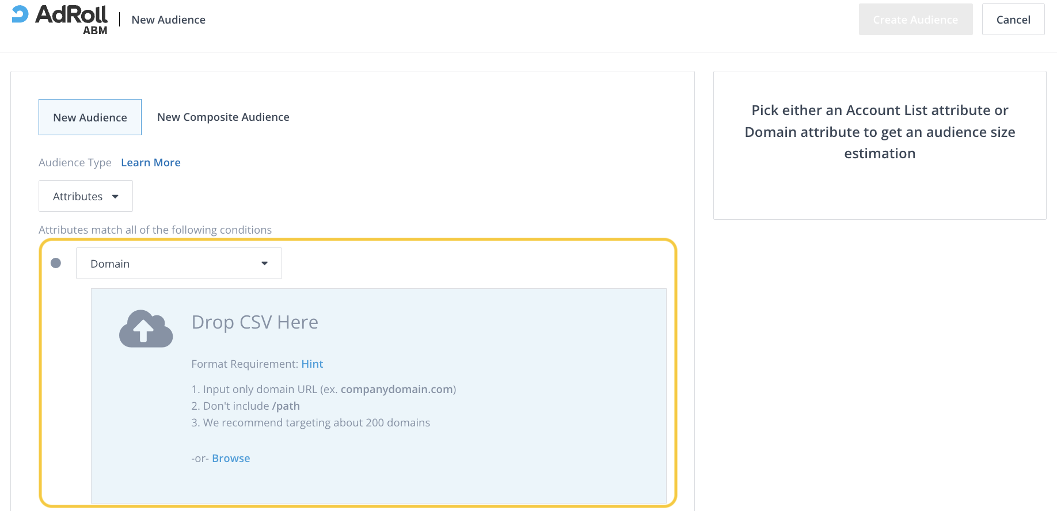Switch to New Composite Audience tab
Viewport: 1057px width, 511px height.
(223, 117)
